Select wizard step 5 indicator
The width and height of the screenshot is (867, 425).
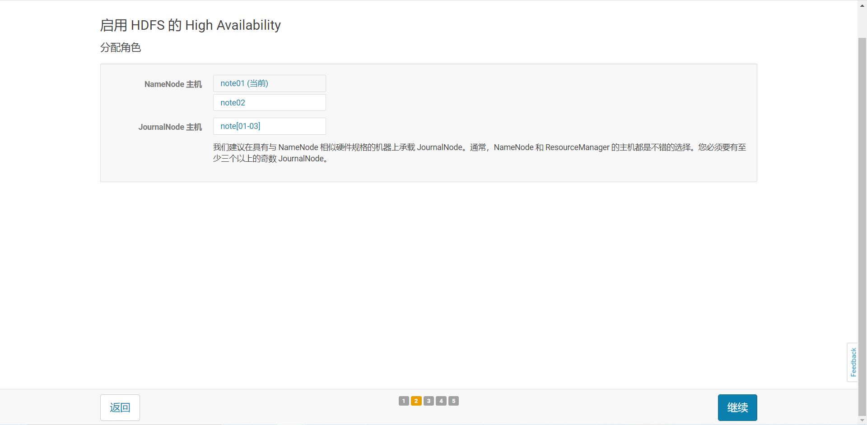coord(454,401)
